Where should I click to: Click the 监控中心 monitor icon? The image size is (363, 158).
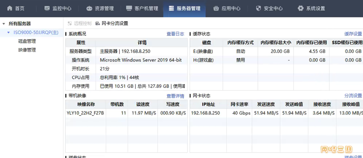[47, 8]
